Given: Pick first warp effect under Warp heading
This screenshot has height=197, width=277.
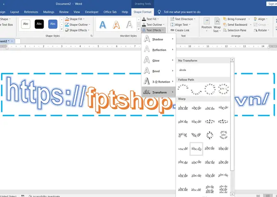Looking at the screenshot, I should click(x=183, y=108).
